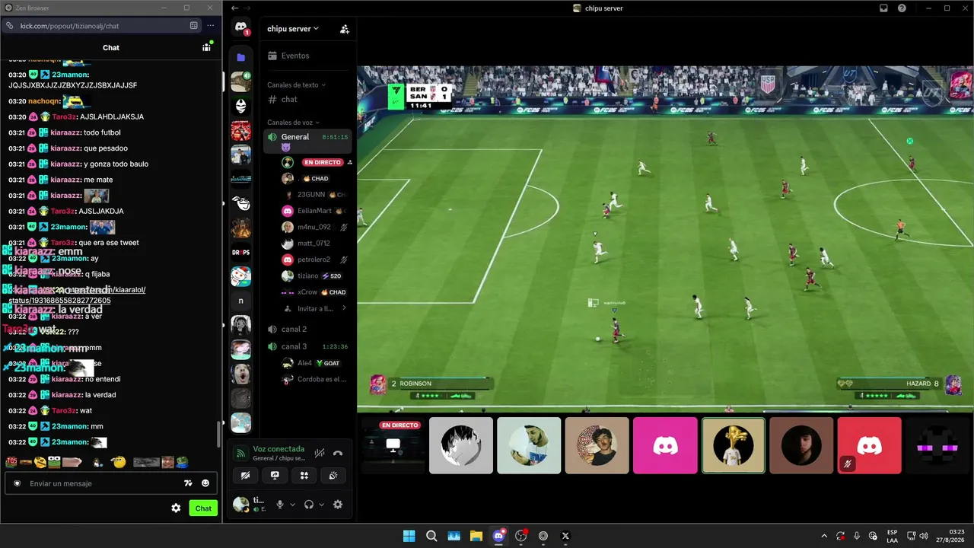Open the Discord inbox icon in title bar

click(883, 8)
